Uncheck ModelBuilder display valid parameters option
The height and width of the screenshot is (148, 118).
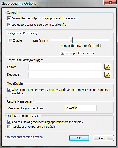(9, 90)
